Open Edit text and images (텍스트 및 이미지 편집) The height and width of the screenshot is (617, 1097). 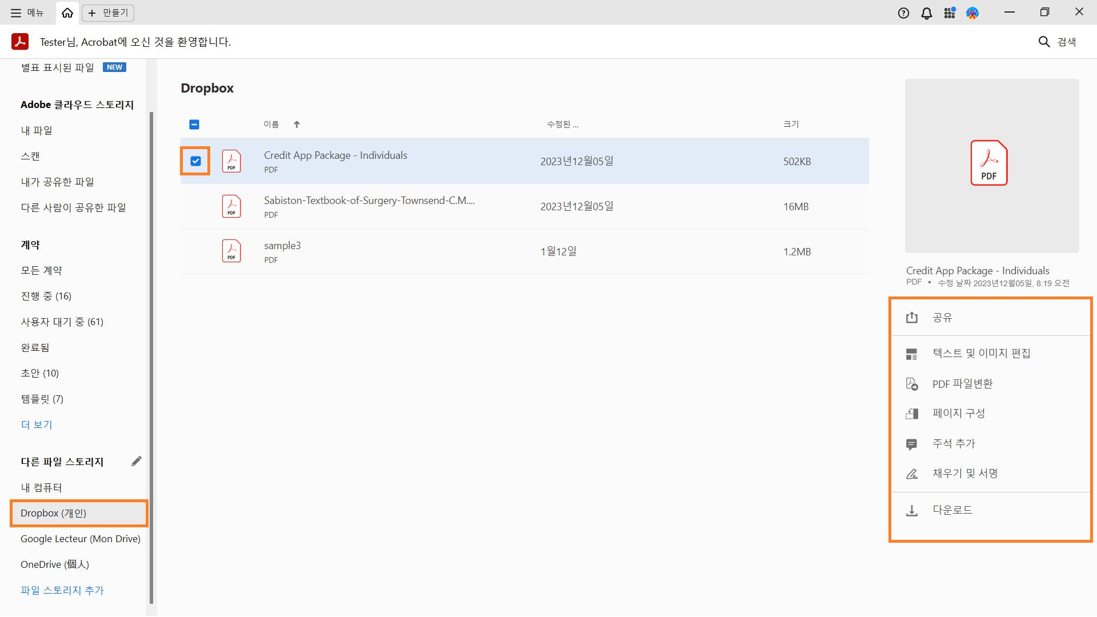(981, 354)
